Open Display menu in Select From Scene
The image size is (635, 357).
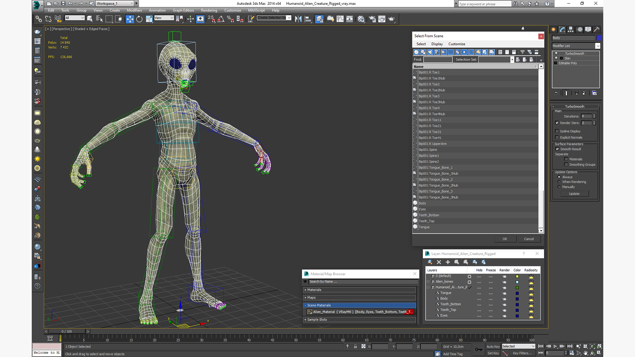pos(437,44)
